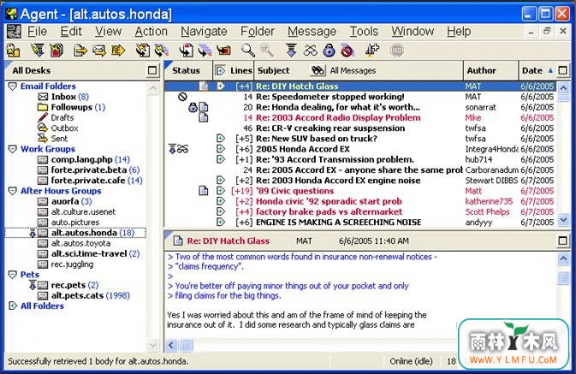Image resolution: width=576 pixels, height=374 pixels.
Task: Click the mark thread for retrieval icon
Action: click(205, 50)
